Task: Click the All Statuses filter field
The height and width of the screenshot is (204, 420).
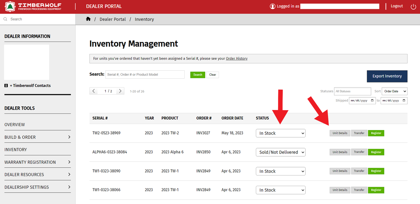Action: [353, 91]
